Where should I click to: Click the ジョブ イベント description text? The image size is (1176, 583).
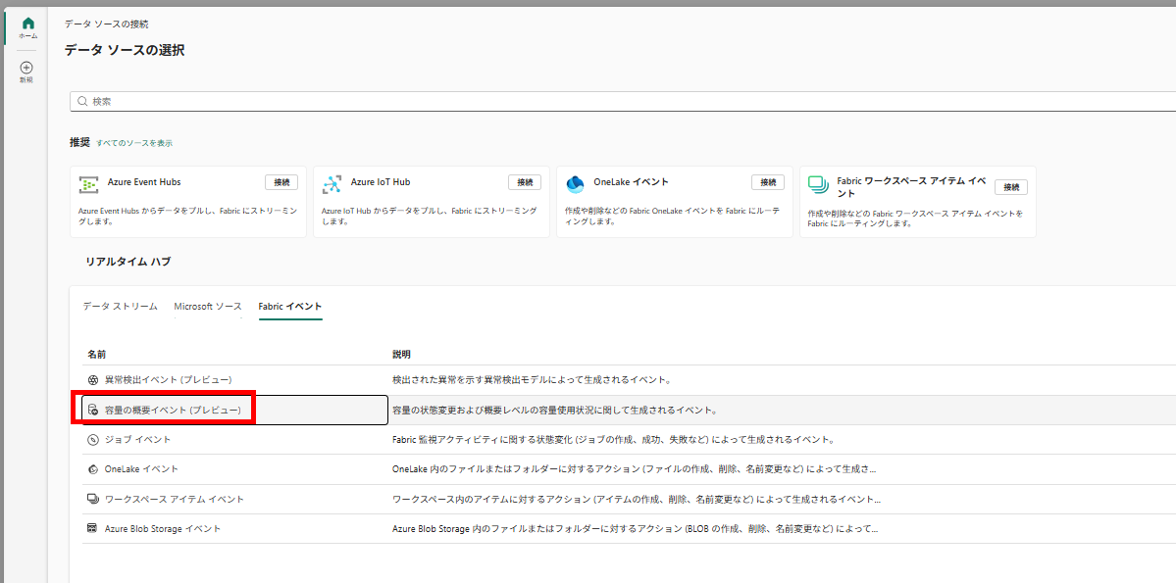click(x=613, y=439)
